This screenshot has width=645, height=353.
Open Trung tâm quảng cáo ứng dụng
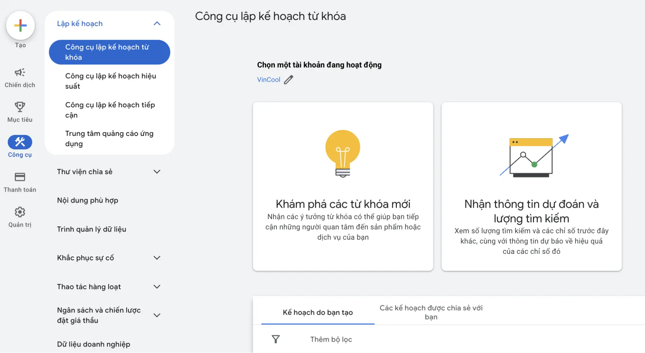point(109,139)
